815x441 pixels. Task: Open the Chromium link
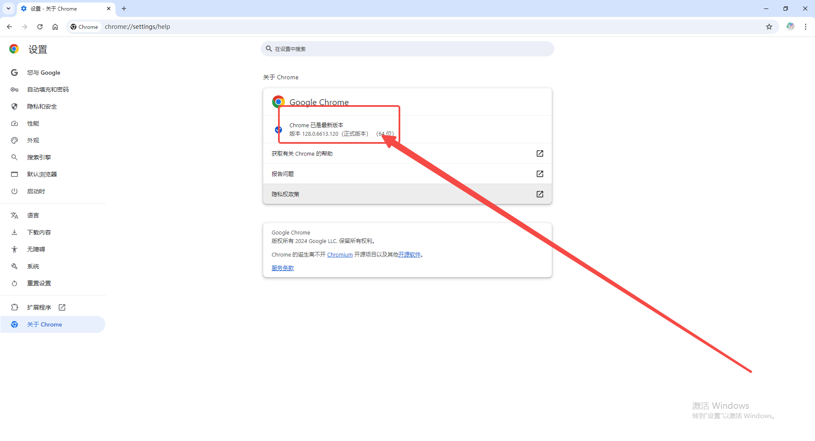pyautogui.click(x=340, y=255)
